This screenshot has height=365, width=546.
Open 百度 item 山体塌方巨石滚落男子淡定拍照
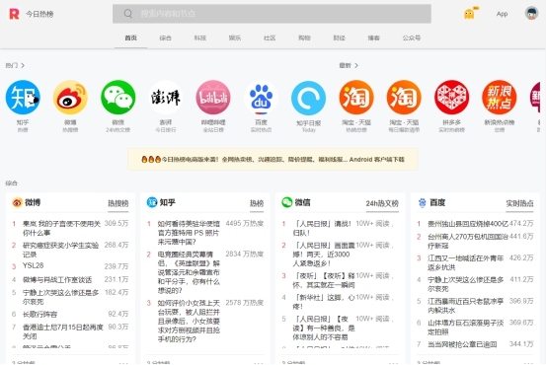[466, 328]
